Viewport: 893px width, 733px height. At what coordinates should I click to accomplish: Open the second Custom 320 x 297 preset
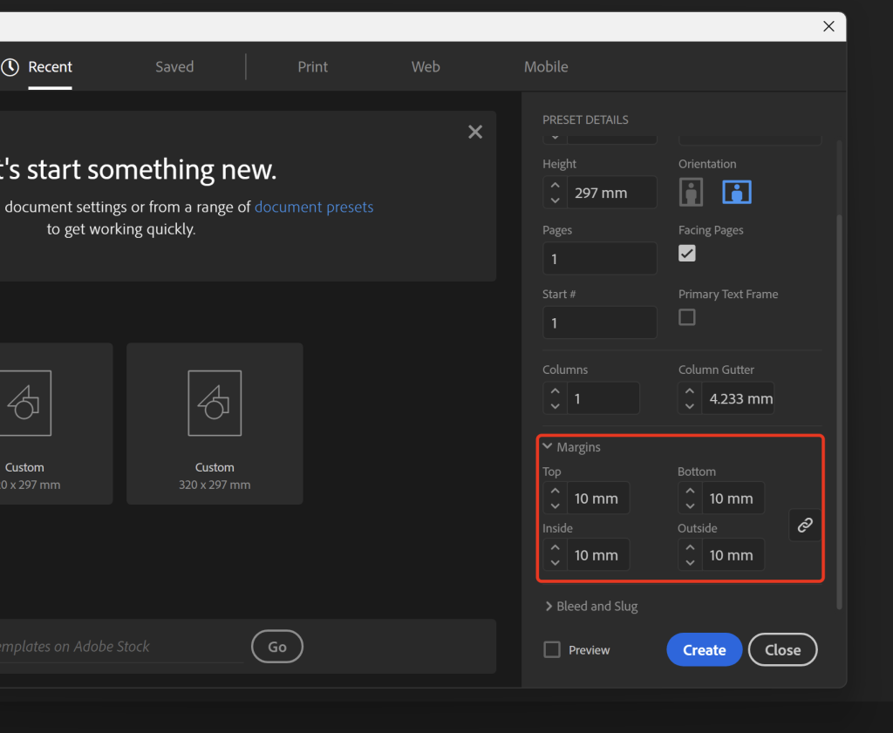pos(215,423)
